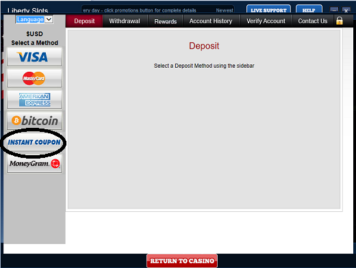The height and width of the screenshot is (268, 356).
Task: Switch to the Deposit tab
Action: pyautogui.click(x=84, y=21)
